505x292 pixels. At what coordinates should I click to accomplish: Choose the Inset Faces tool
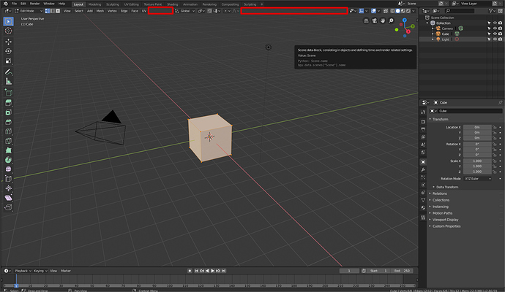[x=8, y=112]
